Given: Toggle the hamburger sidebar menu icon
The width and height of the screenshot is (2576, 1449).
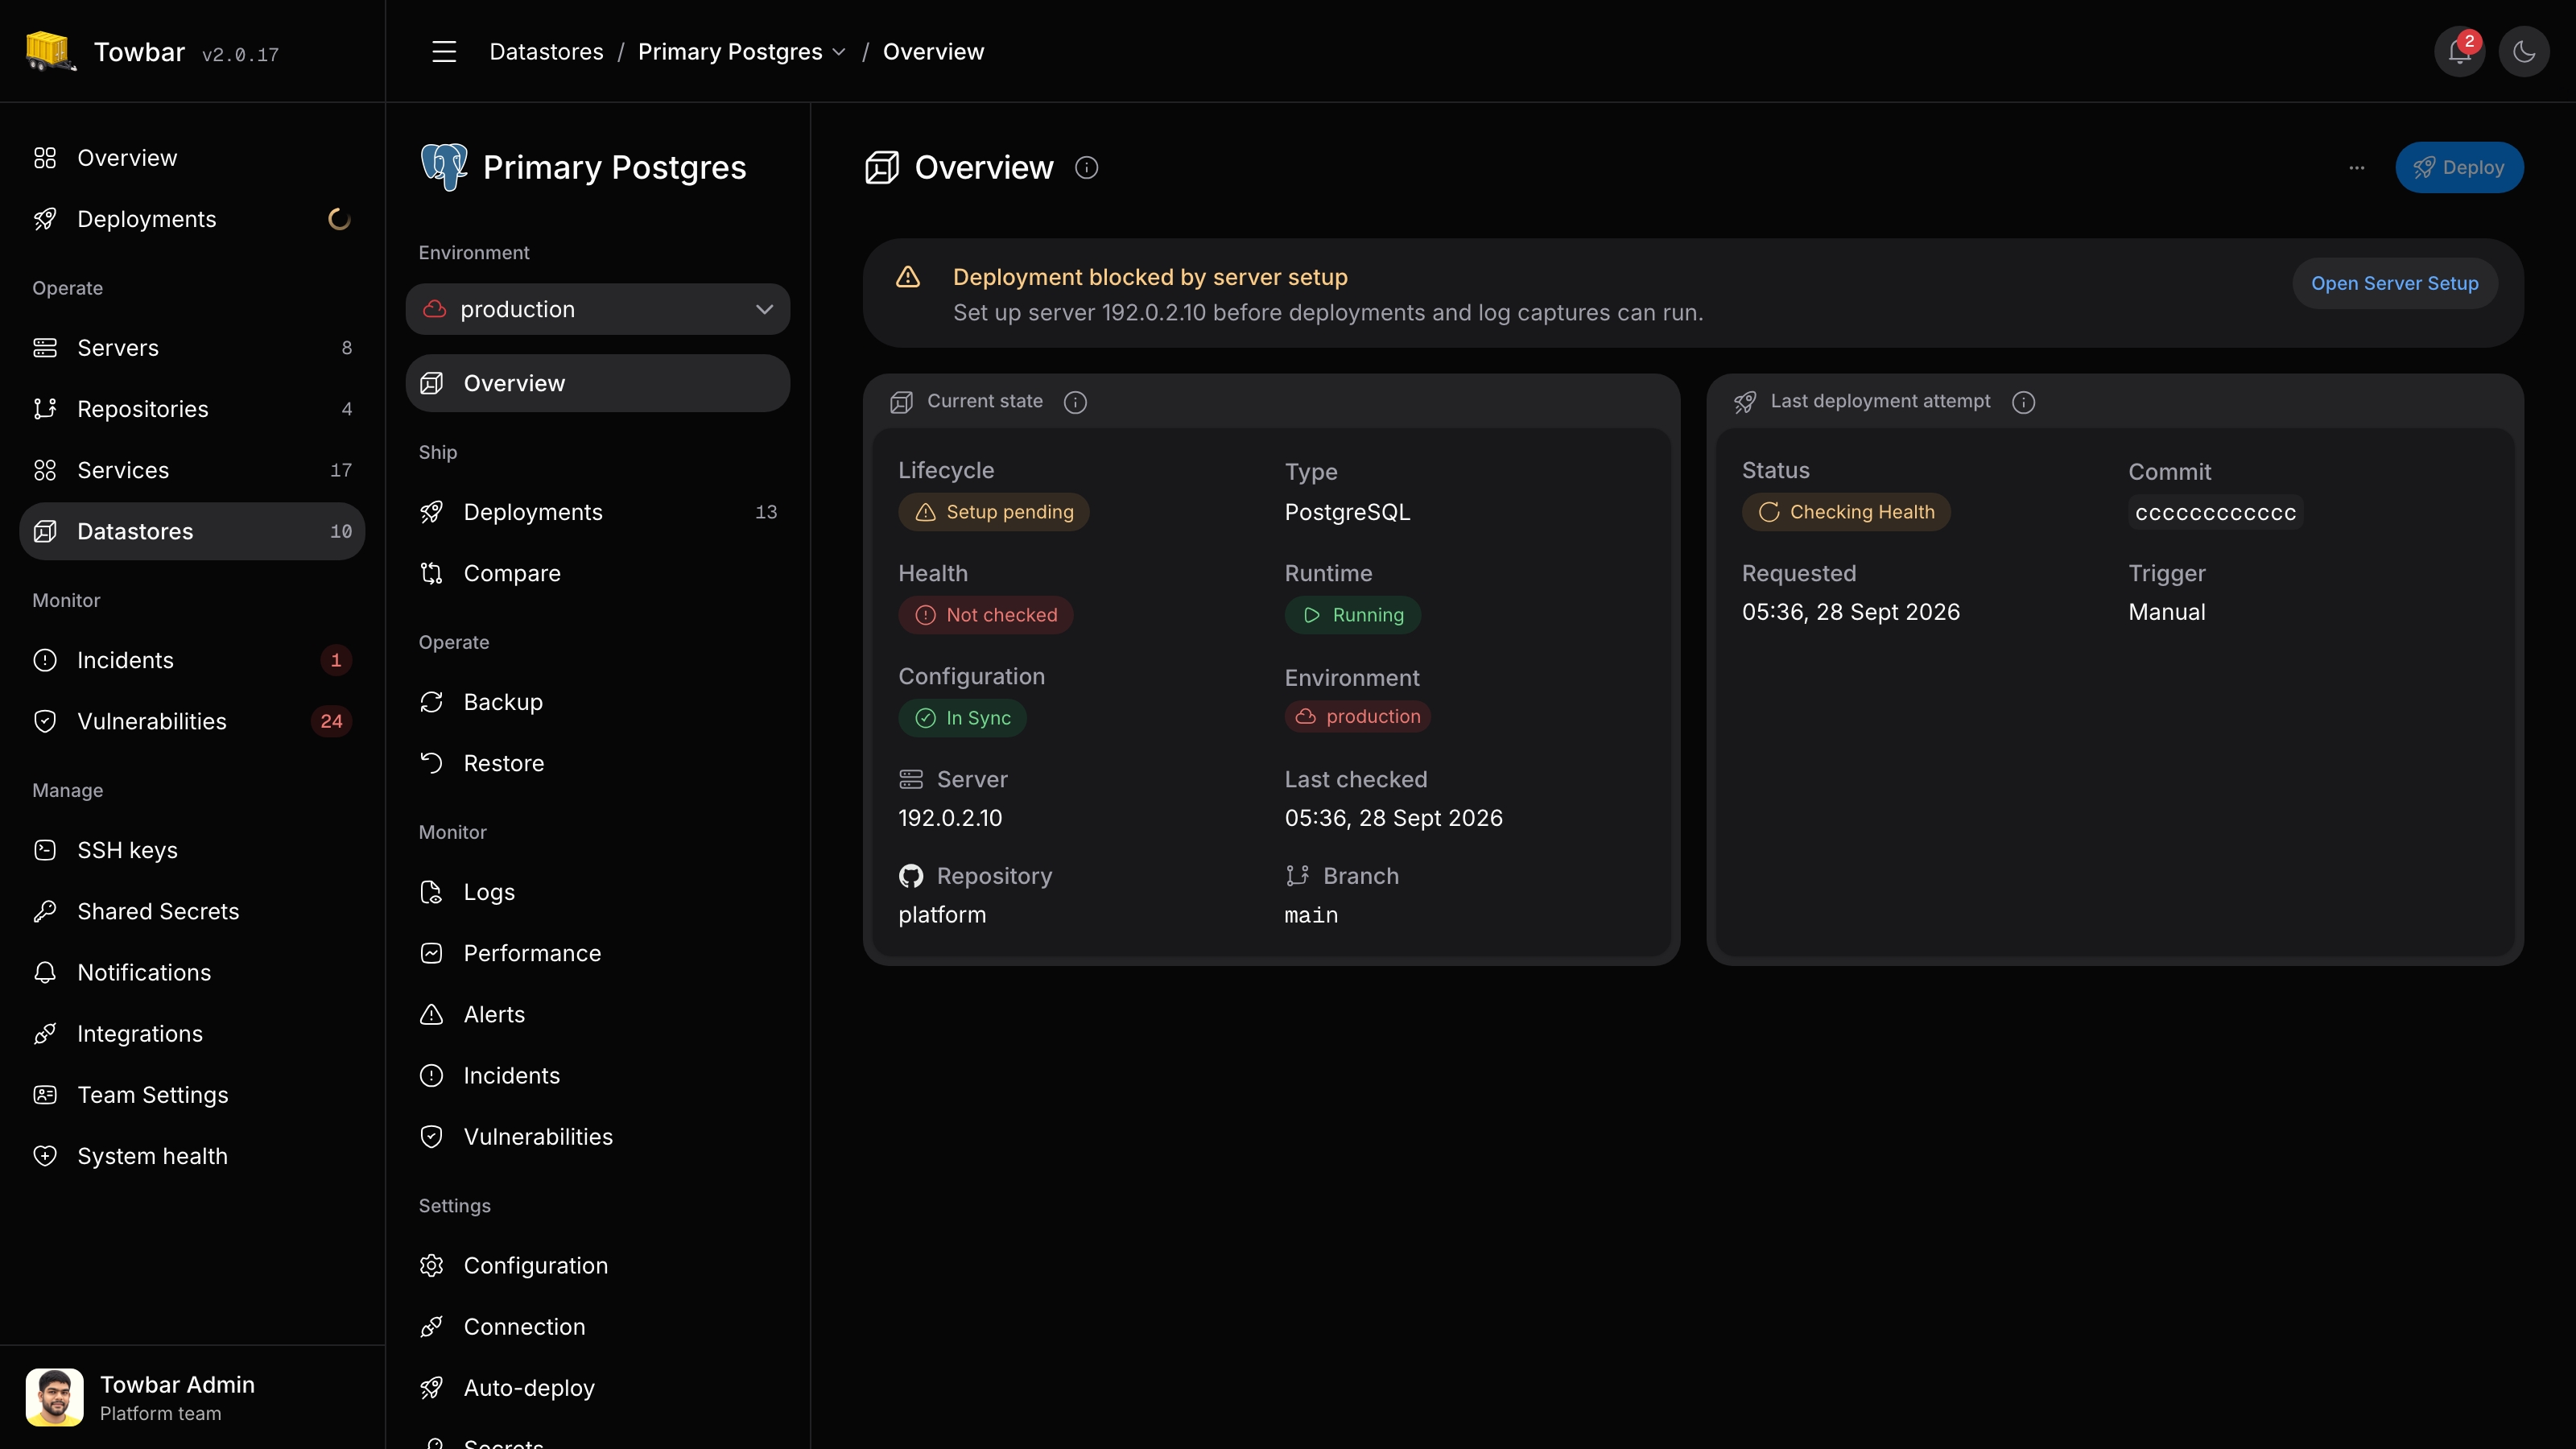Looking at the screenshot, I should (444, 51).
